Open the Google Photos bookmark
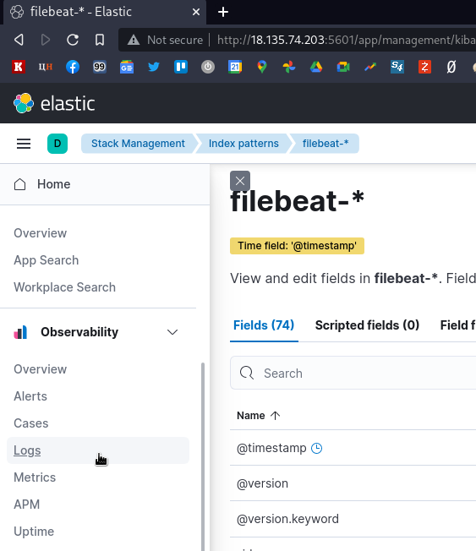This screenshot has width=476, height=551. click(x=289, y=67)
